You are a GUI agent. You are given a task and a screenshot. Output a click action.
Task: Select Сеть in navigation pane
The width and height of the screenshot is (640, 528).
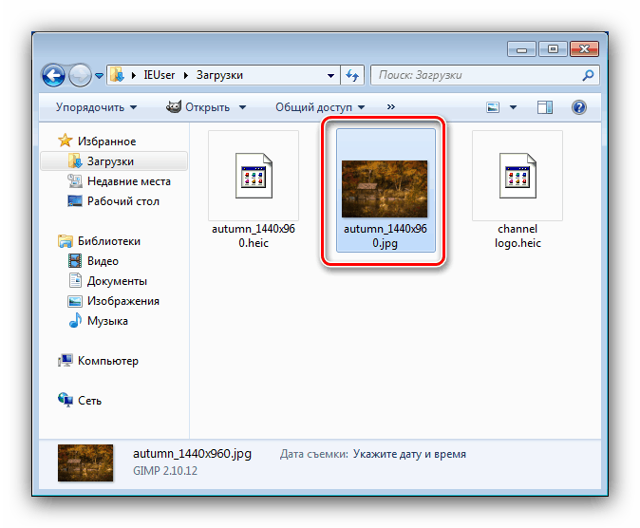(89, 401)
